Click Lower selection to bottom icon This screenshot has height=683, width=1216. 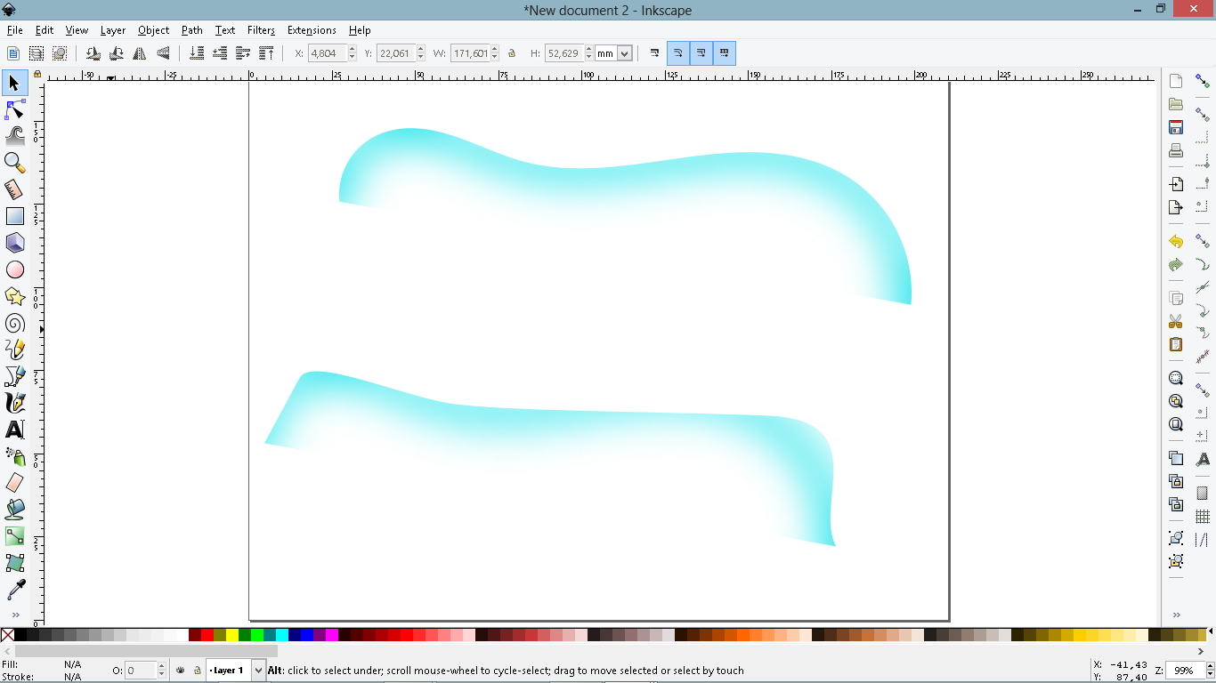197,53
